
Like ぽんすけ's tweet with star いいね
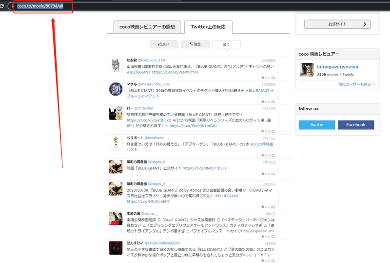(268, 261)
